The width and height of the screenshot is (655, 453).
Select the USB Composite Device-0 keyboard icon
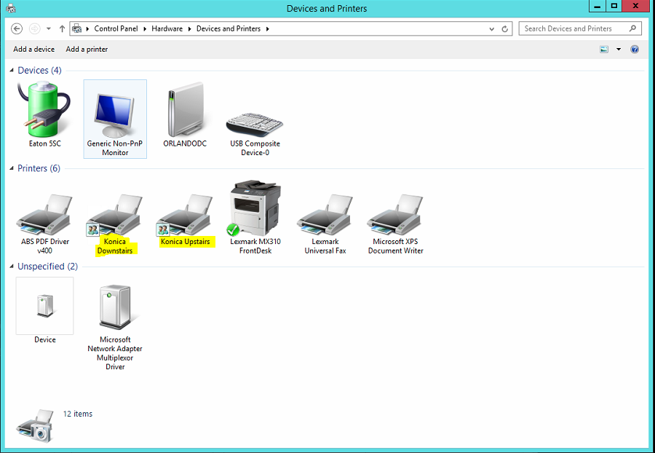(x=255, y=124)
